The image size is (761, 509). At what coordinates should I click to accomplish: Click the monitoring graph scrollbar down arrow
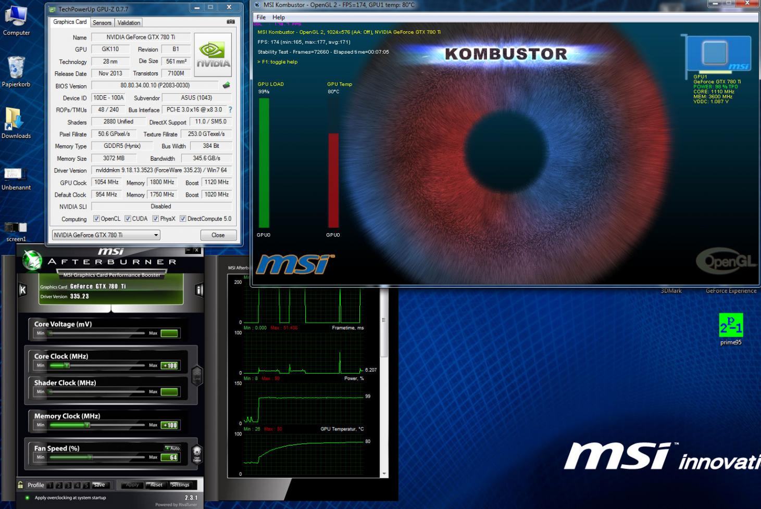[384, 474]
